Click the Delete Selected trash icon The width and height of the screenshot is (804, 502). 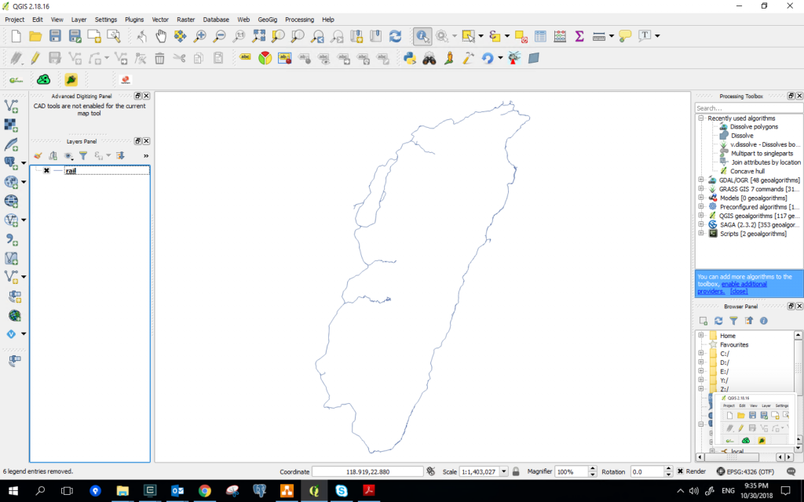tap(159, 58)
